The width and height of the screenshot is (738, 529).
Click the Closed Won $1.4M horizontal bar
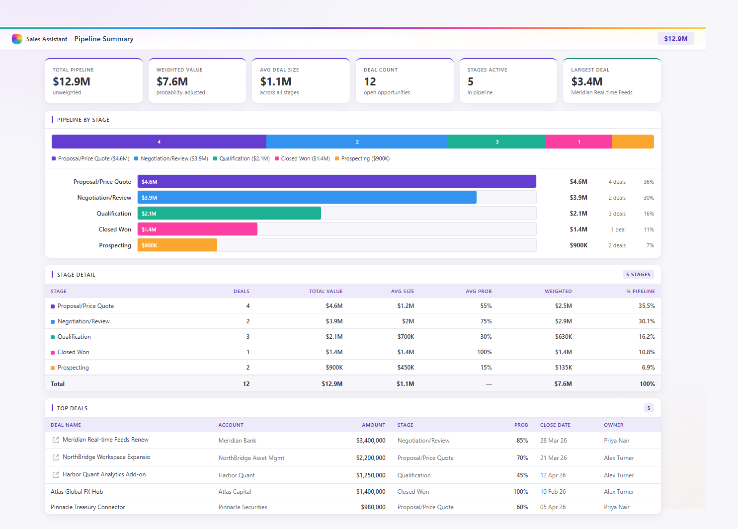(197, 229)
